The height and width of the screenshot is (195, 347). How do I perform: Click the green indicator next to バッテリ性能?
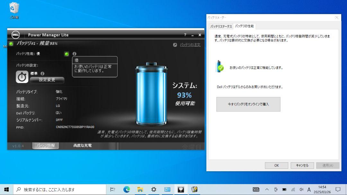coord(67,54)
